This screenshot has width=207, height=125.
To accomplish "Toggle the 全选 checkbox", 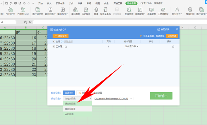I will click(x=54, y=42).
